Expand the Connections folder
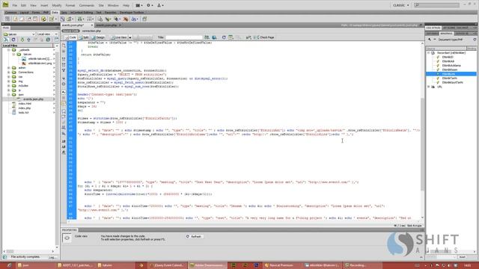This screenshot has height=269, width=479. pyautogui.click(x=8, y=72)
